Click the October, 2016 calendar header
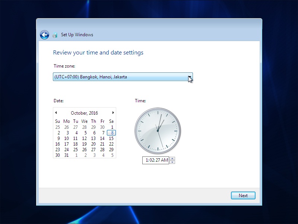 click(85, 113)
